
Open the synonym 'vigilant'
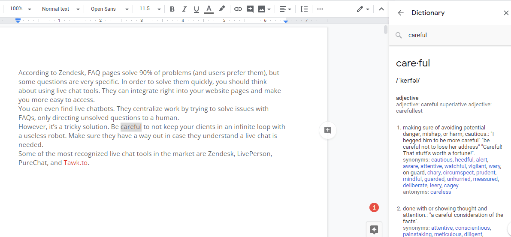click(x=477, y=166)
